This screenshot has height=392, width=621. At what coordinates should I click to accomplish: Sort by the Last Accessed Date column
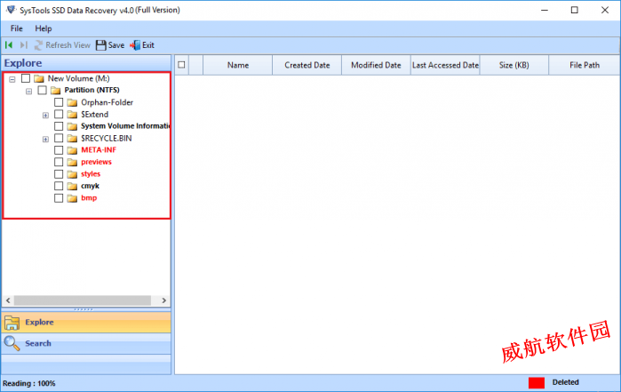tap(445, 65)
